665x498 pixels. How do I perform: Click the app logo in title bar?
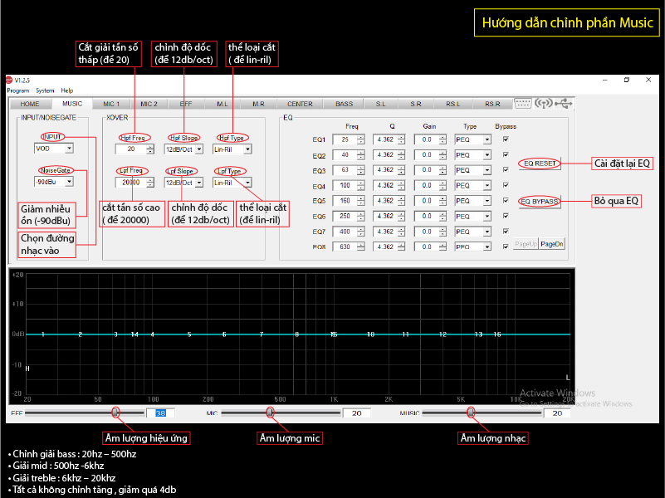click(x=9, y=81)
